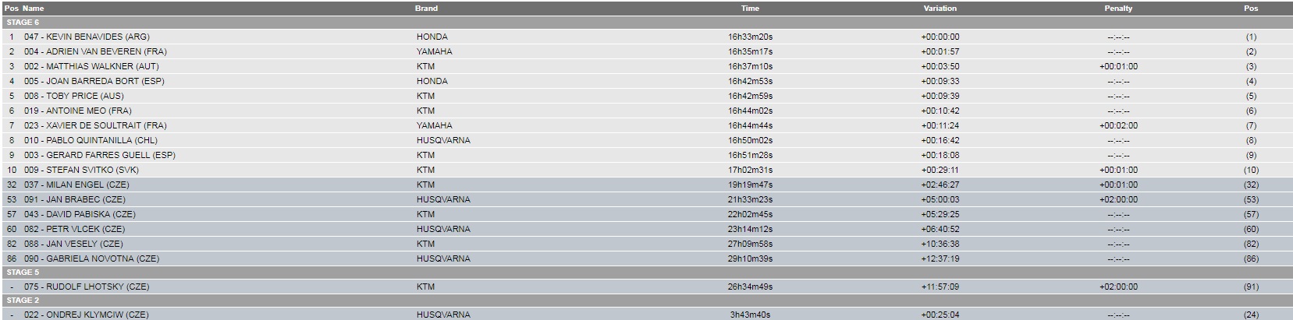1293x320 pixels.
Task: Click rider 002 - Matthias Walkner row
Action: [646, 66]
